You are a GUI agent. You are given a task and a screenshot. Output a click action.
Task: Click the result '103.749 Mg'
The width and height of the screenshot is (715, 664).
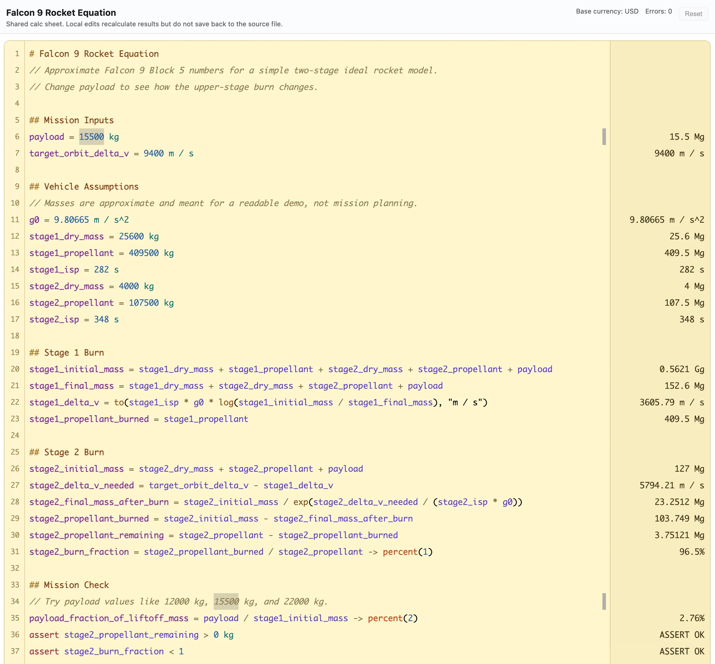click(x=679, y=518)
